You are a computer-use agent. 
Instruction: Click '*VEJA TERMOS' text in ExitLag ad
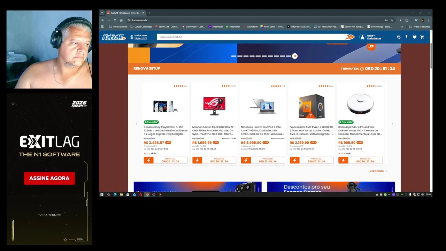(50, 215)
